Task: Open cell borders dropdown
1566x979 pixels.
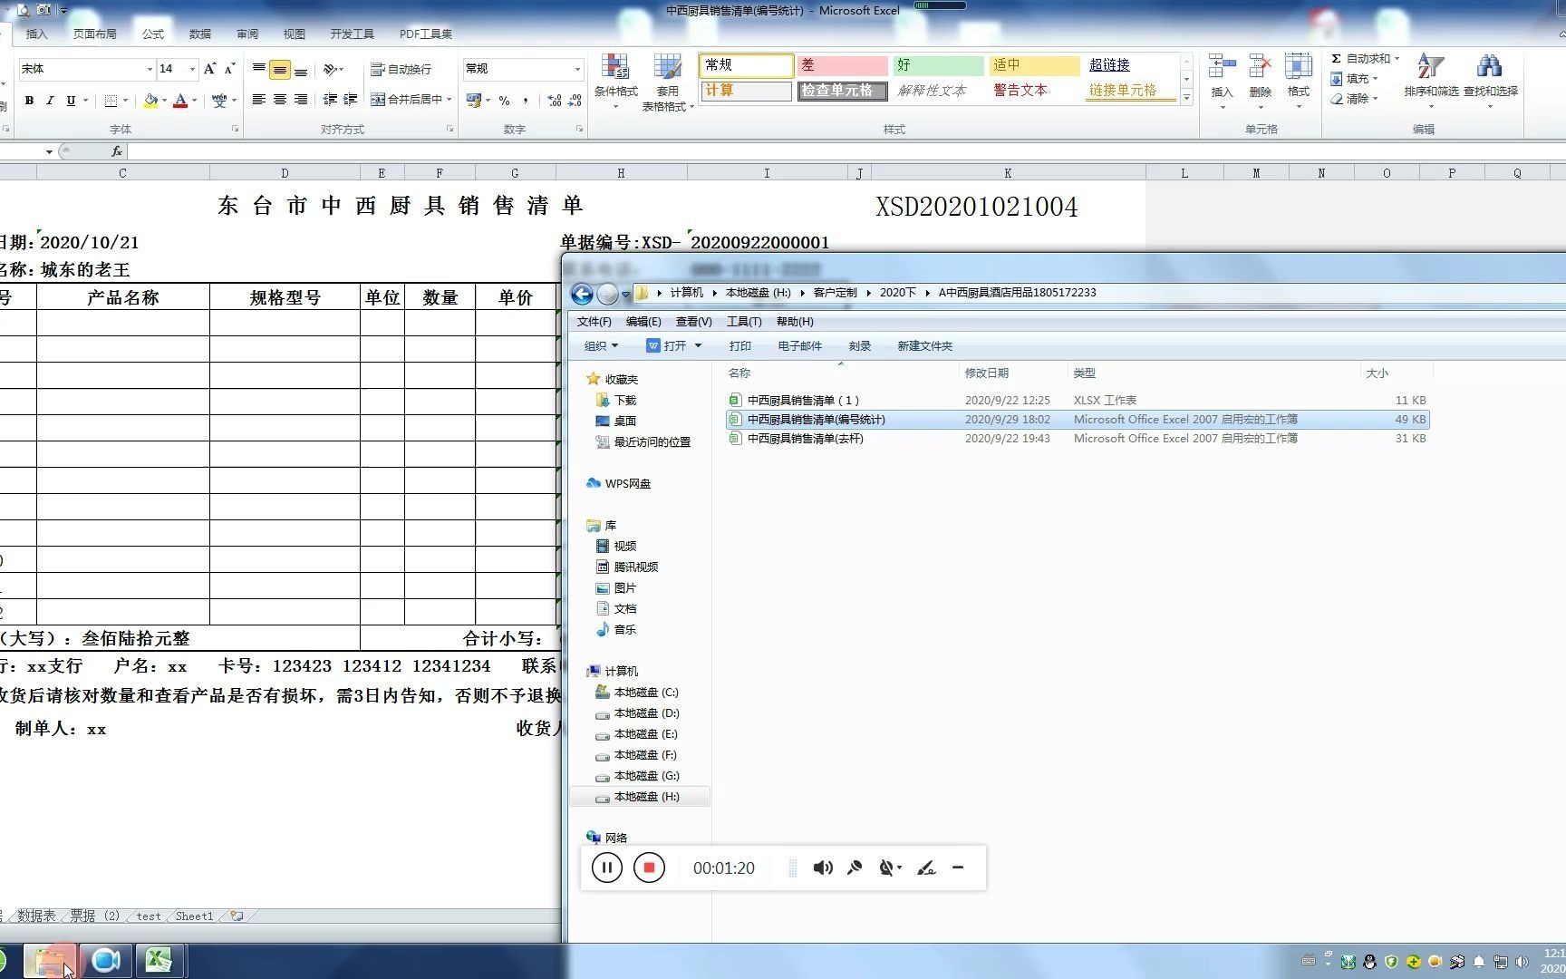Action: pos(124,101)
